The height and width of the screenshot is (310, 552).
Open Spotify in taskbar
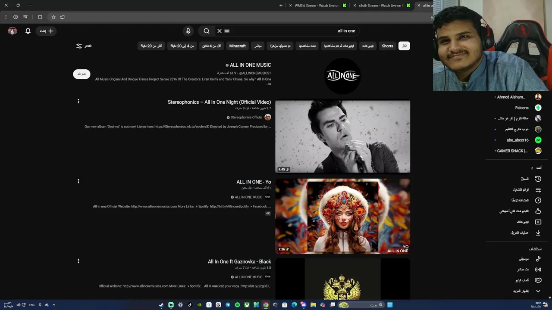point(237,305)
